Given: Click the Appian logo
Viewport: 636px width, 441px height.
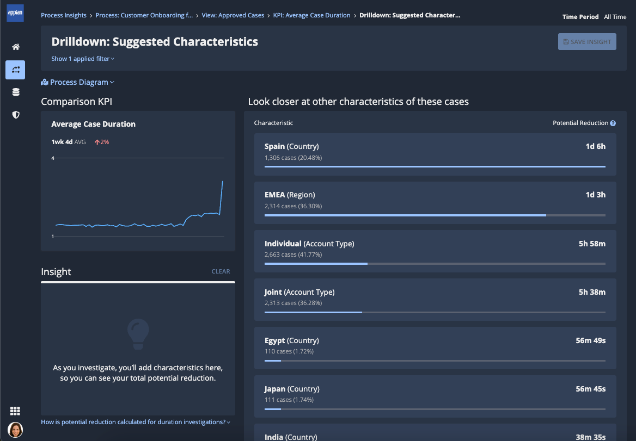Looking at the screenshot, I should click(15, 13).
